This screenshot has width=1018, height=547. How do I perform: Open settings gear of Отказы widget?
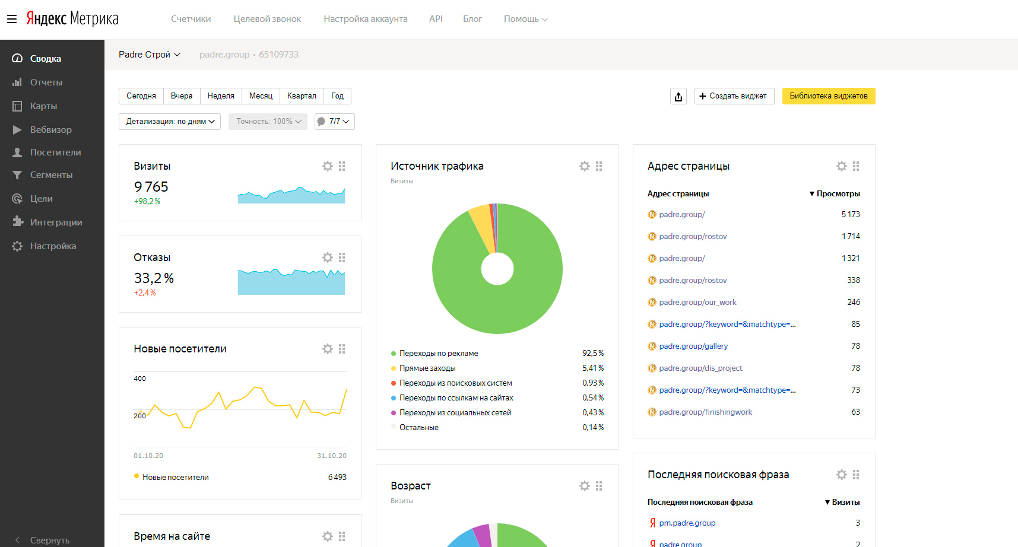(328, 257)
